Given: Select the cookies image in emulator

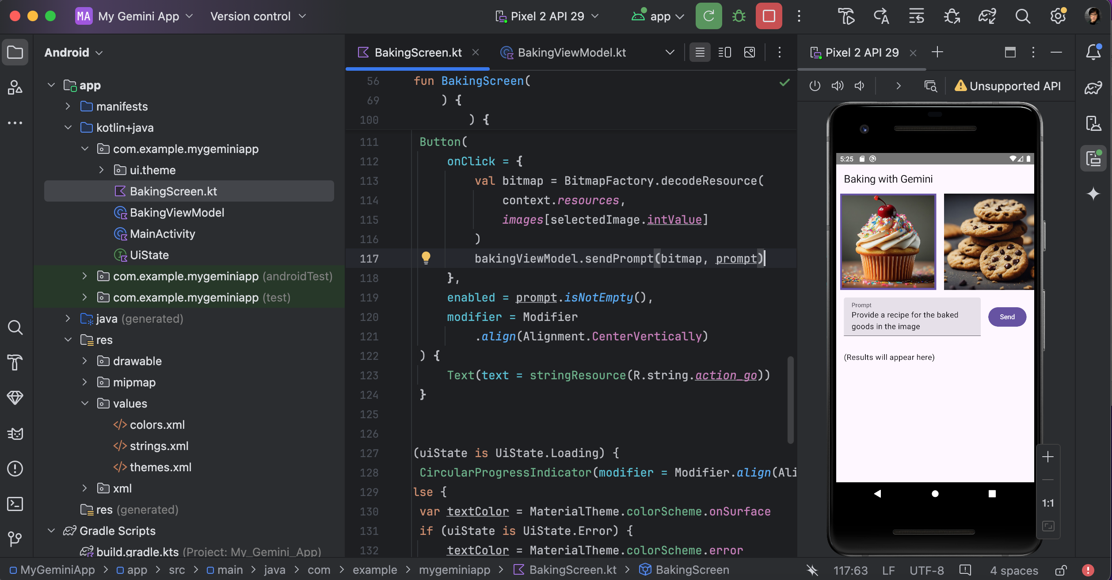Looking at the screenshot, I should pyautogui.click(x=988, y=242).
